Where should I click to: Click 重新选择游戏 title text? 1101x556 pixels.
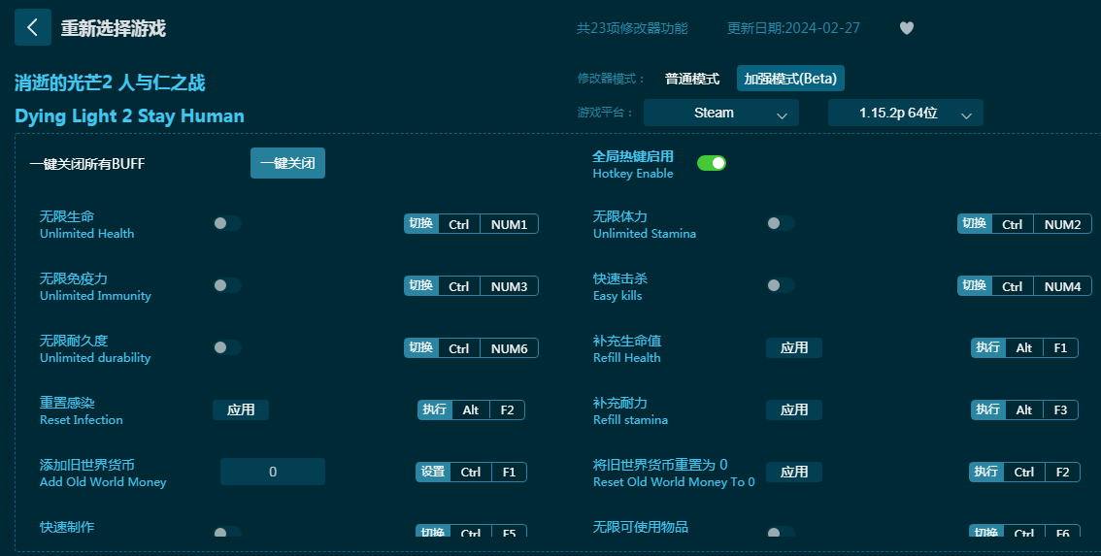[113, 28]
